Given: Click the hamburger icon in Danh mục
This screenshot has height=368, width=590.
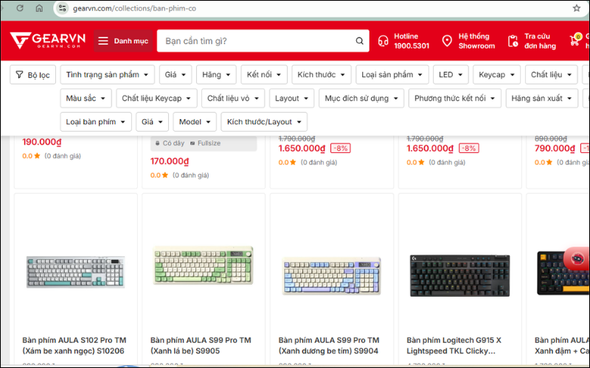Looking at the screenshot, I should (103, 41).
